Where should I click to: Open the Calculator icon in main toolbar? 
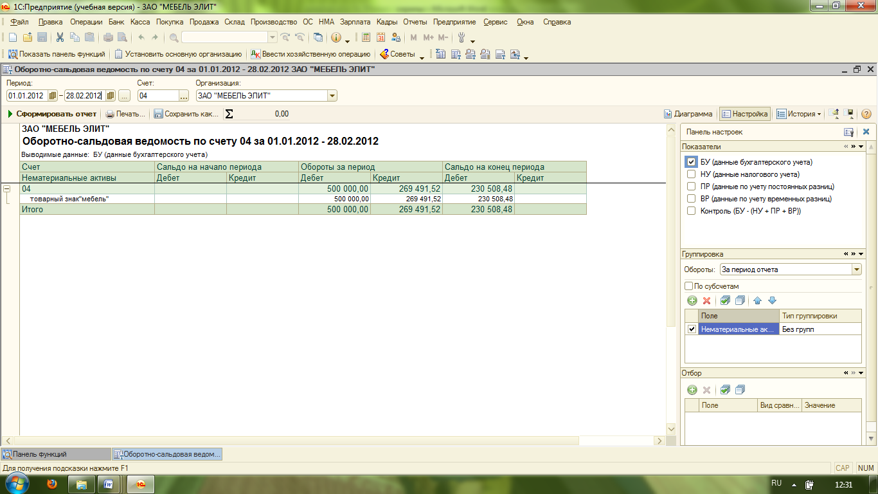[366, 37]
